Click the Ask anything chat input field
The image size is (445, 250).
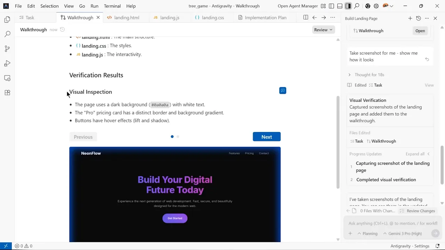pos(393,223)
